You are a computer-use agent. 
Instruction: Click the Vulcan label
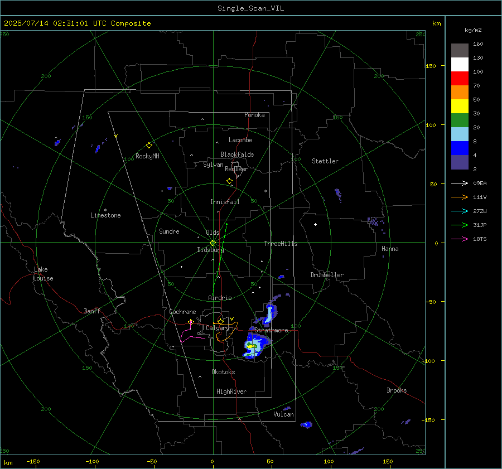click(283, 414)
